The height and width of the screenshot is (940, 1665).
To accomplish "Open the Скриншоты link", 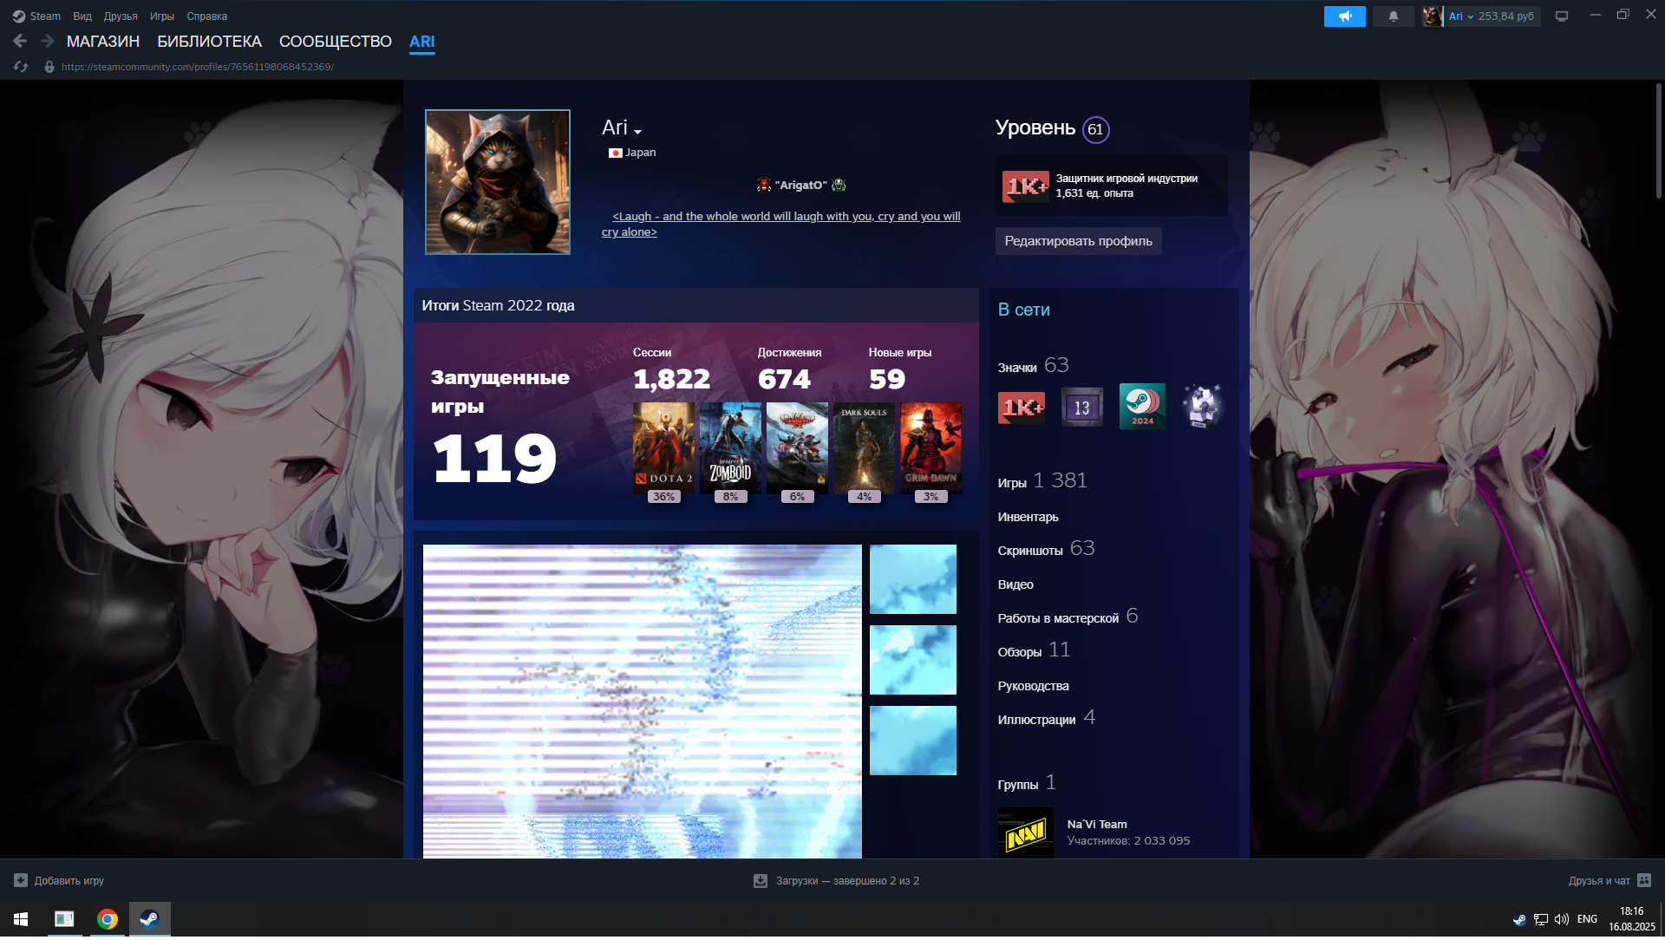I will click(1046, 549).
